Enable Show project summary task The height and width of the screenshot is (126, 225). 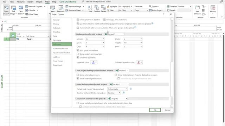(78, 54)
